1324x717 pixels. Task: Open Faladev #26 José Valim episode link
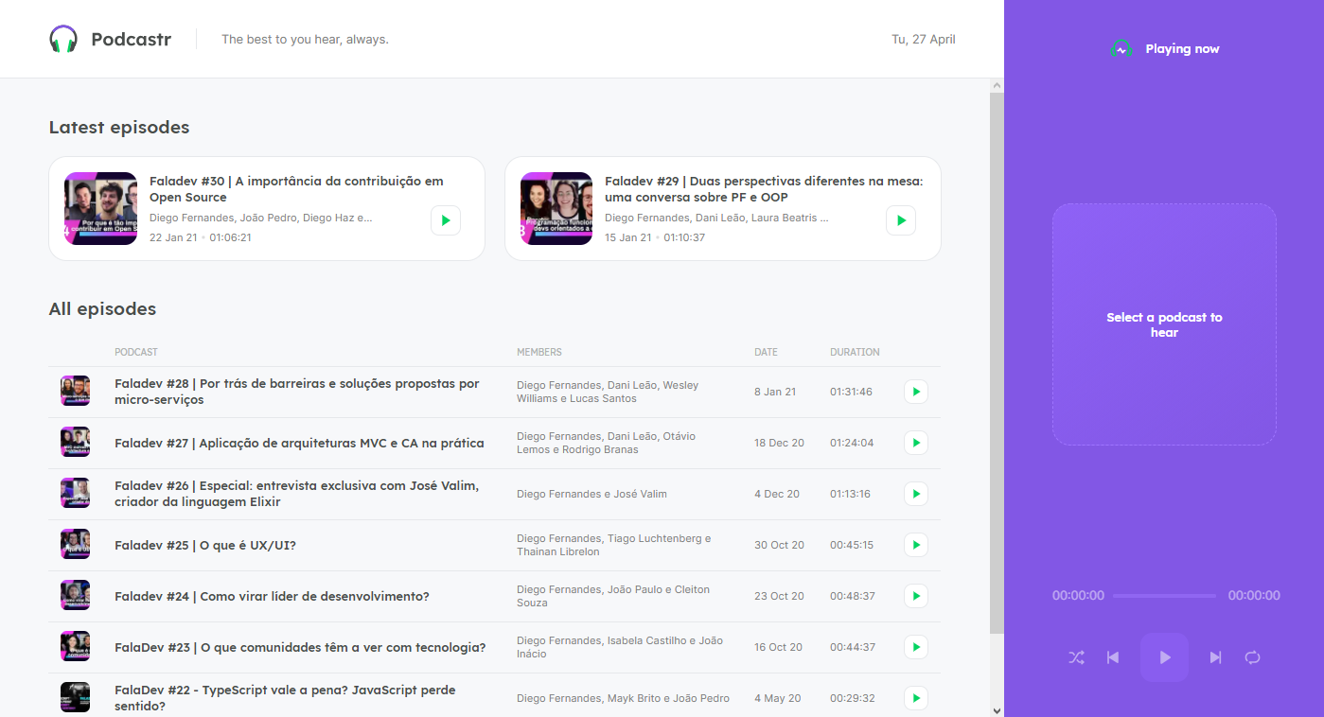pyautogui.click(x=297, y=494)
